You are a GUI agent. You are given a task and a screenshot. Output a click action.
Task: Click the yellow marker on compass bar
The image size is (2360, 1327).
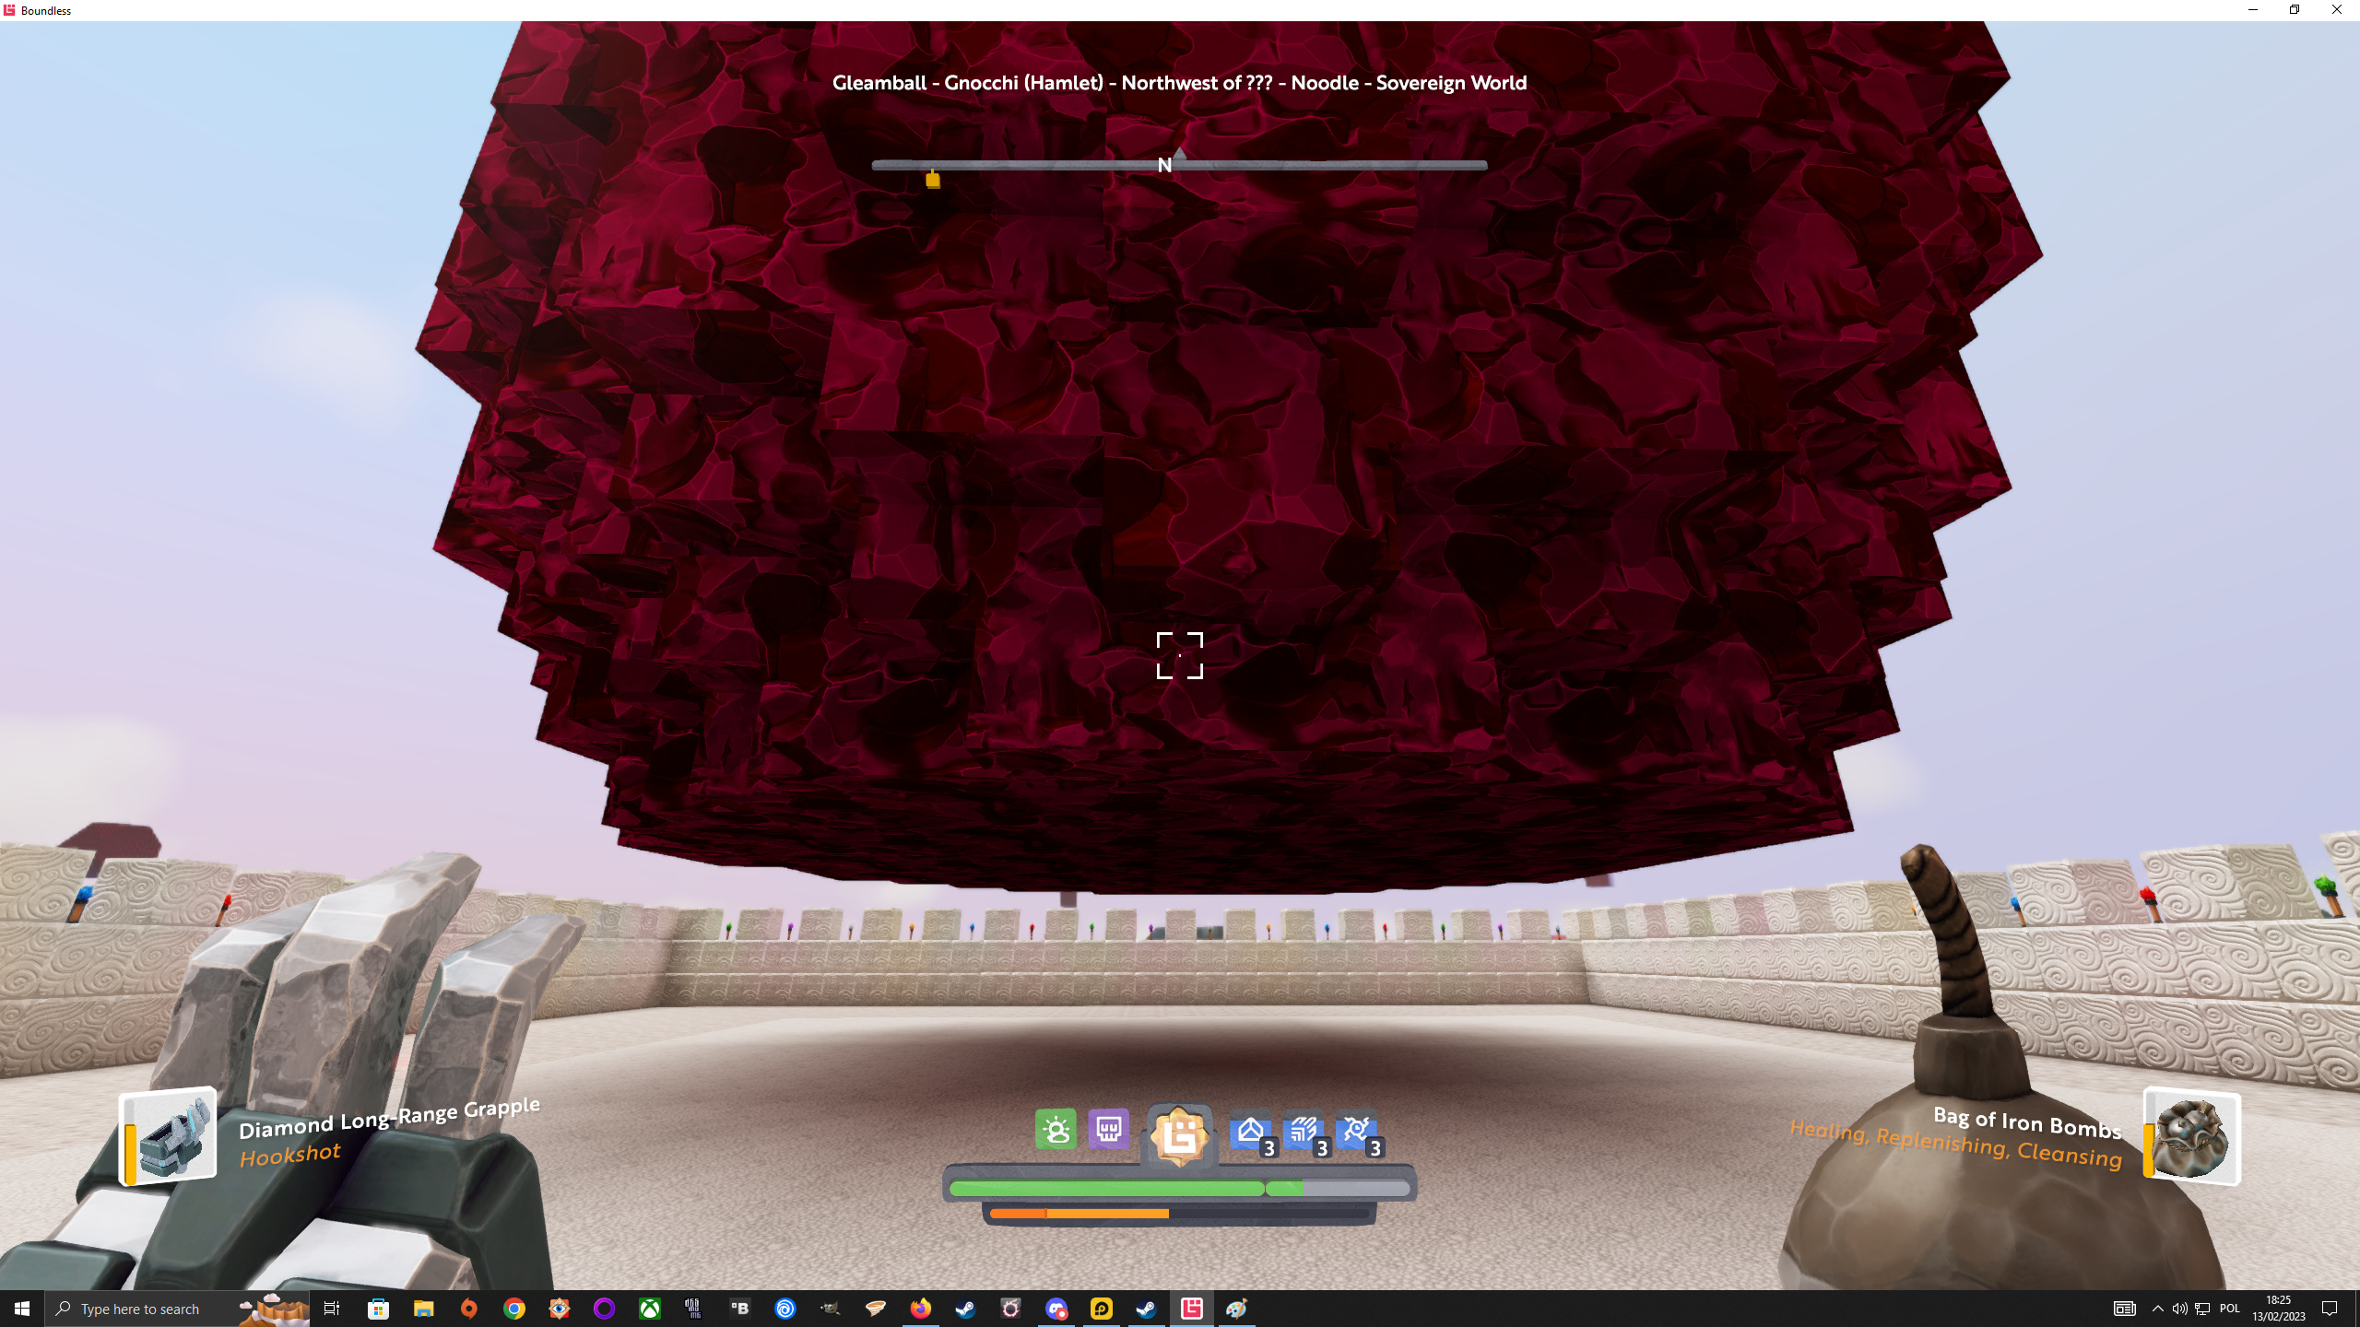click(x=933, y=180)
